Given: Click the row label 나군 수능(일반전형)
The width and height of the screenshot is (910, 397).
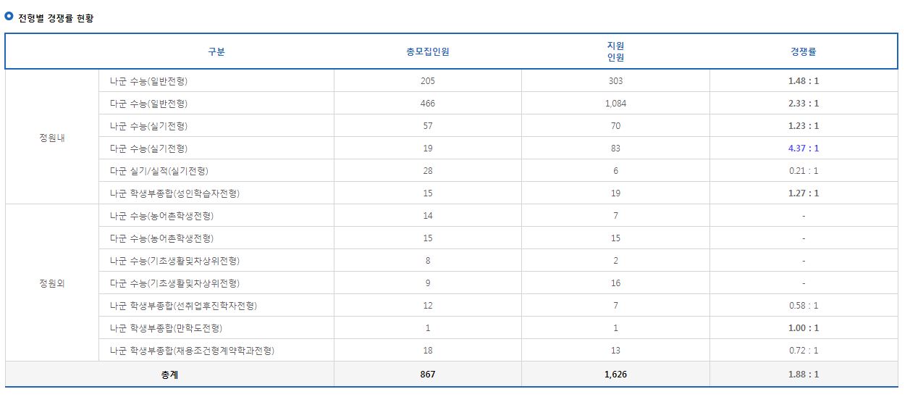Looking at the screenshot, I should pyautogui.click(x=148, y=81).
